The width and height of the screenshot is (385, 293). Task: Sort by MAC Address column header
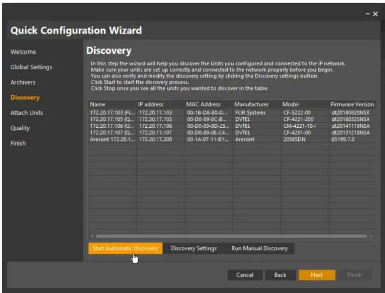pyautogui.click(x=208, y=105)
